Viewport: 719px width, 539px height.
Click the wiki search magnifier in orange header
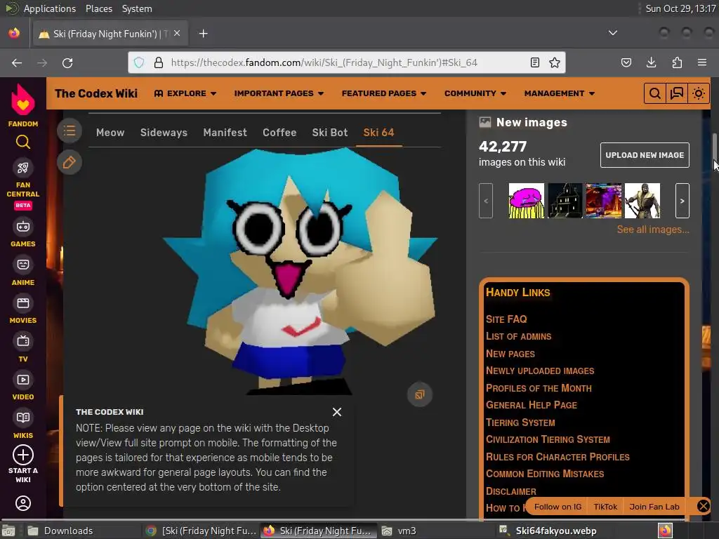[655, 93]
